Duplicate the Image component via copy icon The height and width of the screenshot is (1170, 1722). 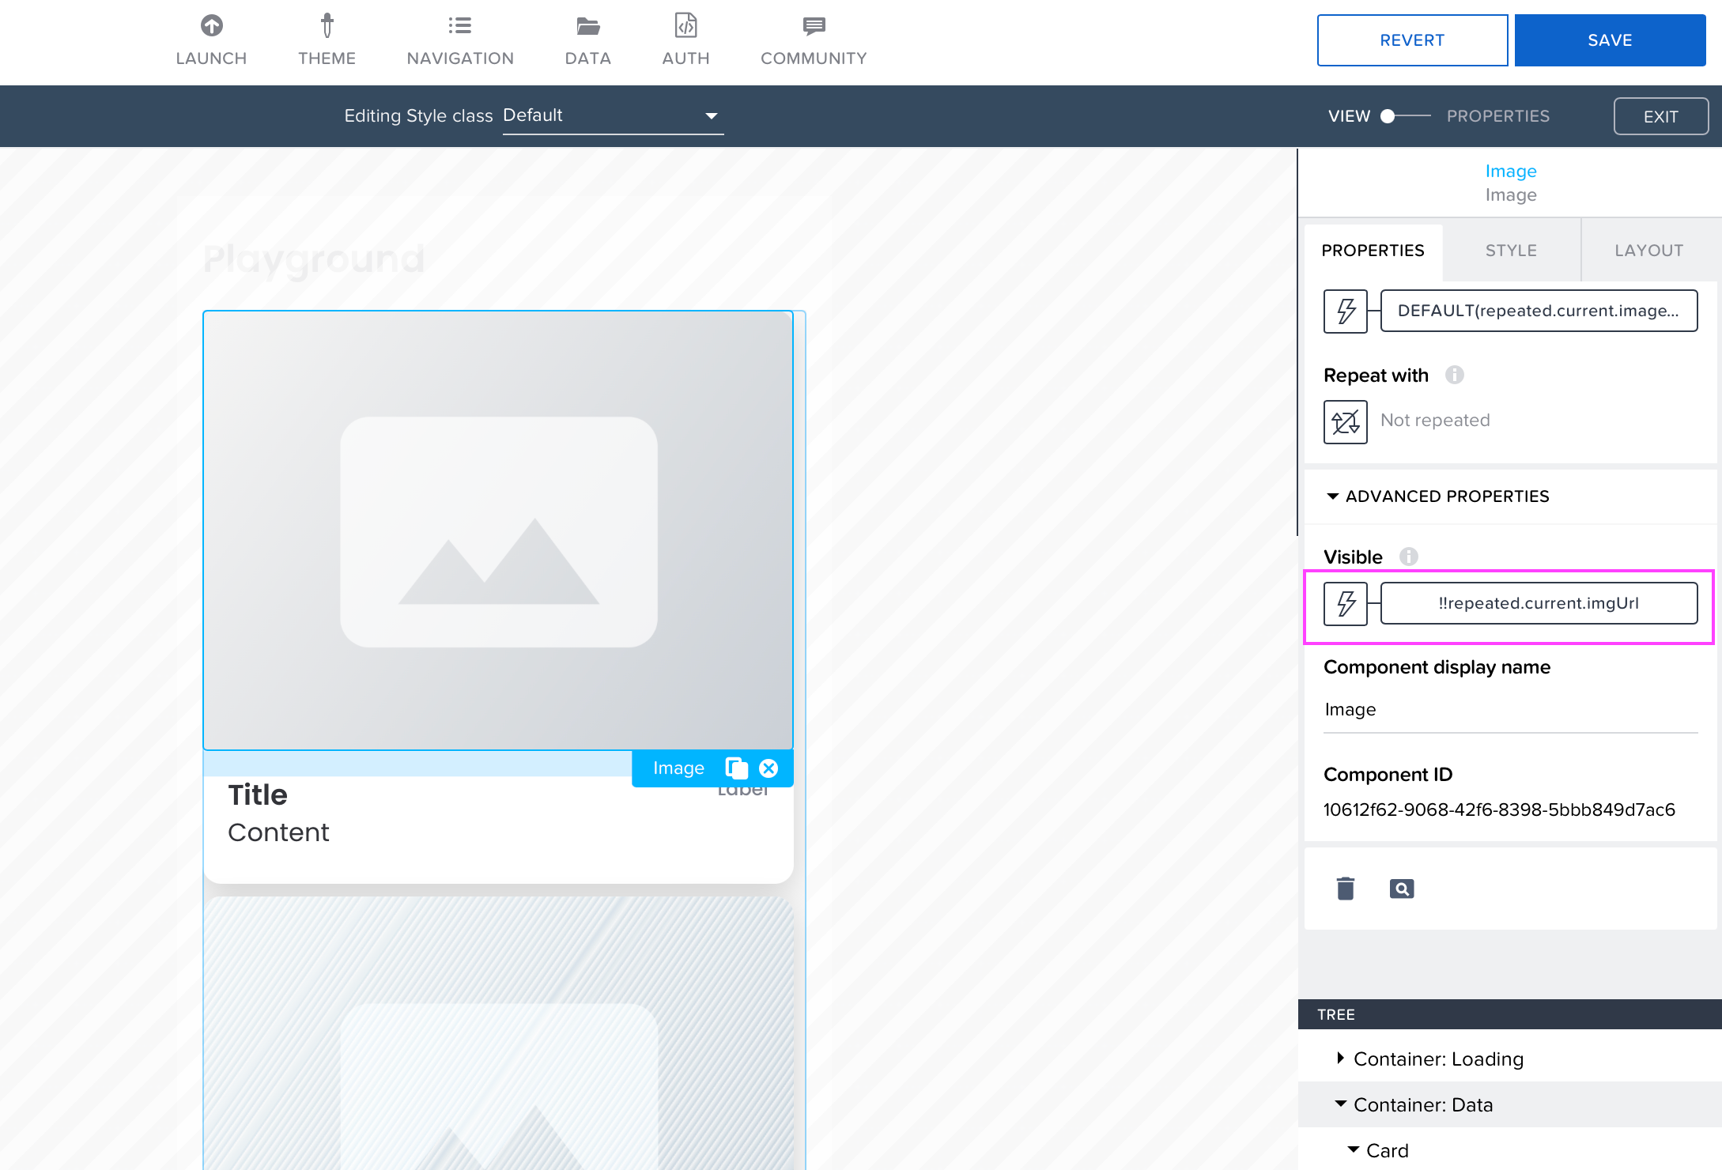point(736,768)
